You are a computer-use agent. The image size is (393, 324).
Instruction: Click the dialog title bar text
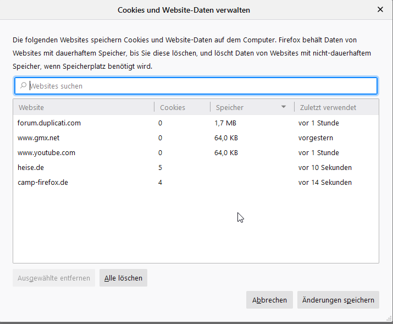184,10
